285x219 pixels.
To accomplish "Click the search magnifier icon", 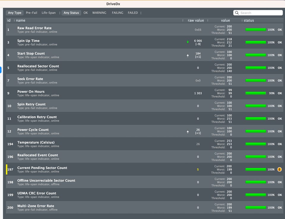I will tap(237, 13).
